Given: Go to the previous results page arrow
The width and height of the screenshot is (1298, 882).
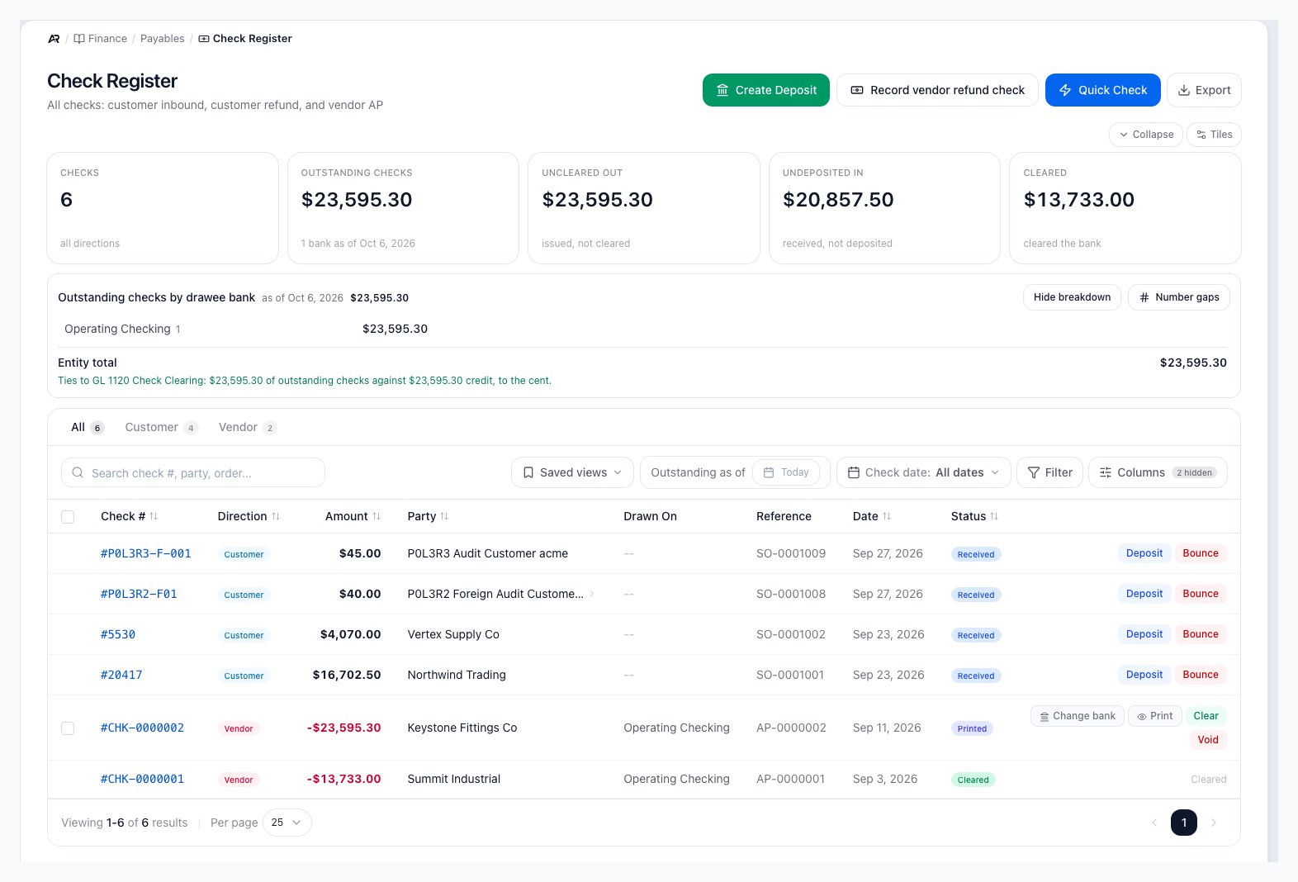Looking at the screenshot, I should tap(1154, 823).
